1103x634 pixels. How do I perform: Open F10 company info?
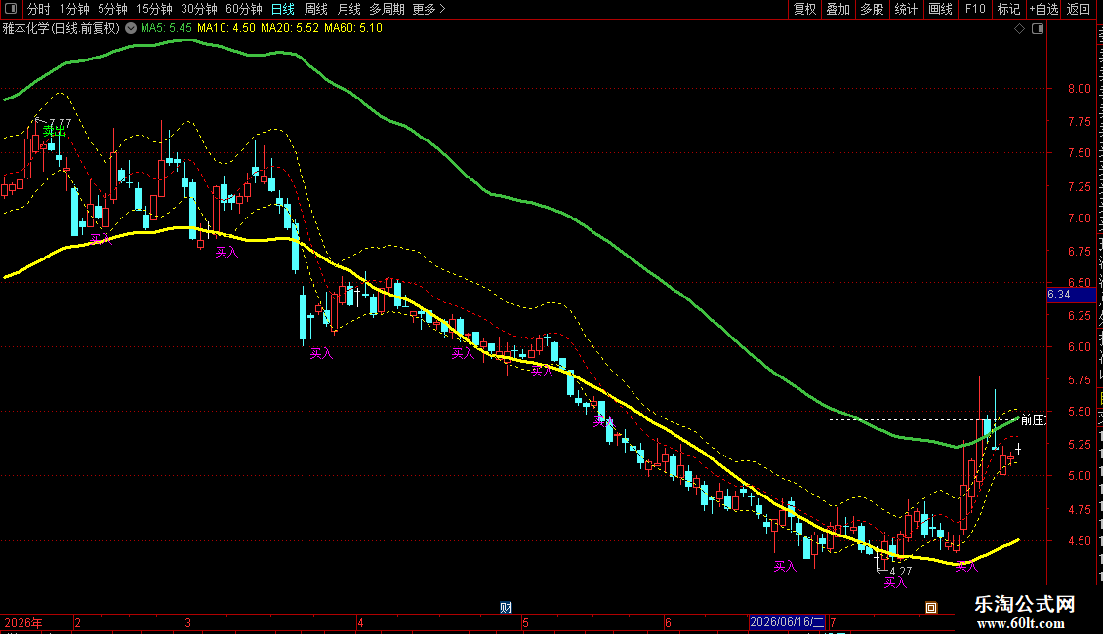(975, 9)
